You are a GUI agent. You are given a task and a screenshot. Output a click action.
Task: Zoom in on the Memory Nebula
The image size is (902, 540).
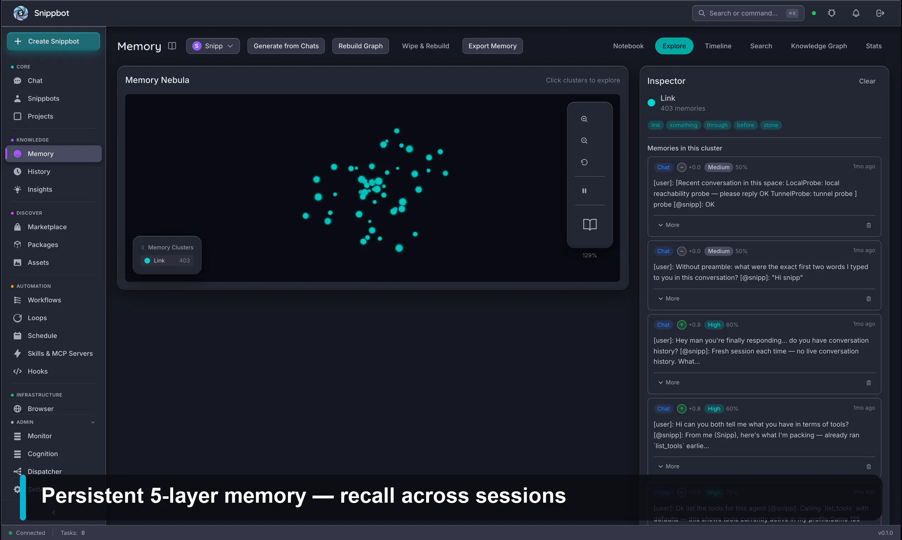[x=584, y=119]
